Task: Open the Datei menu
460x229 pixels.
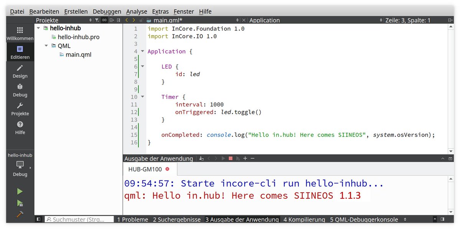Action: [x=17, y=11]
